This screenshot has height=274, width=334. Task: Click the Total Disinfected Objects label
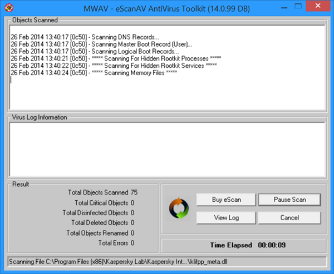95,213
